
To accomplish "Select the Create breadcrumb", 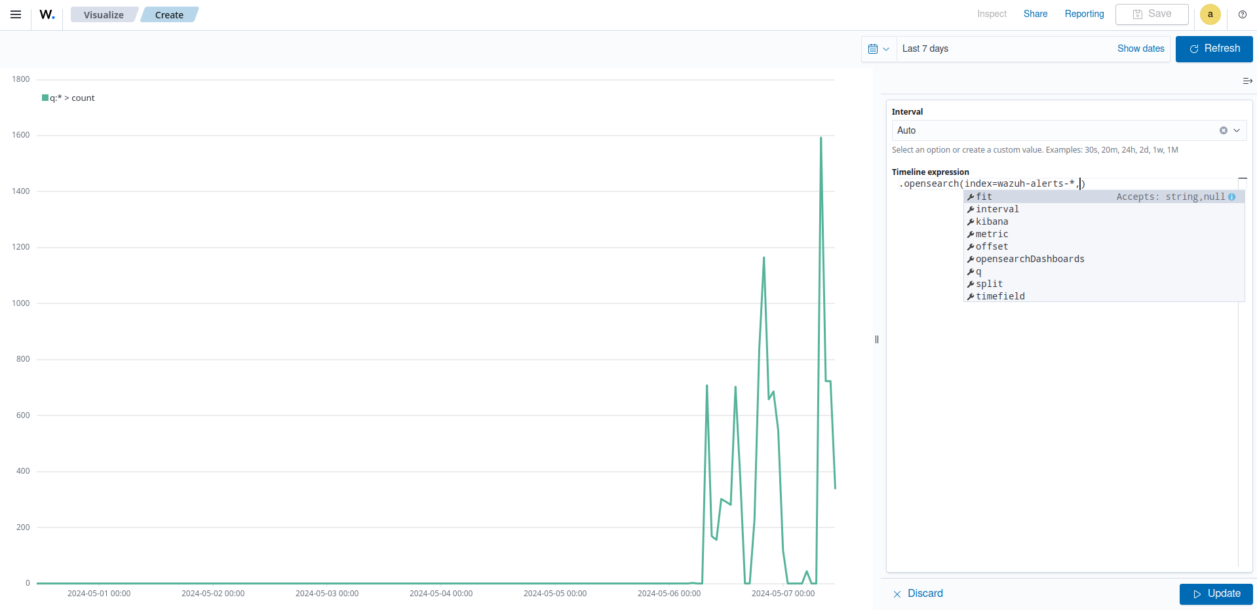I will (169, 14).
